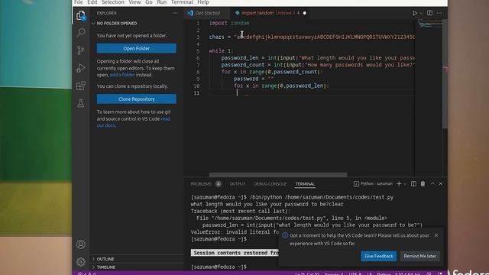This screenshot has width=489, height=275.
Task: Click the Python - saruman terminal label
Action: (377, 183)
